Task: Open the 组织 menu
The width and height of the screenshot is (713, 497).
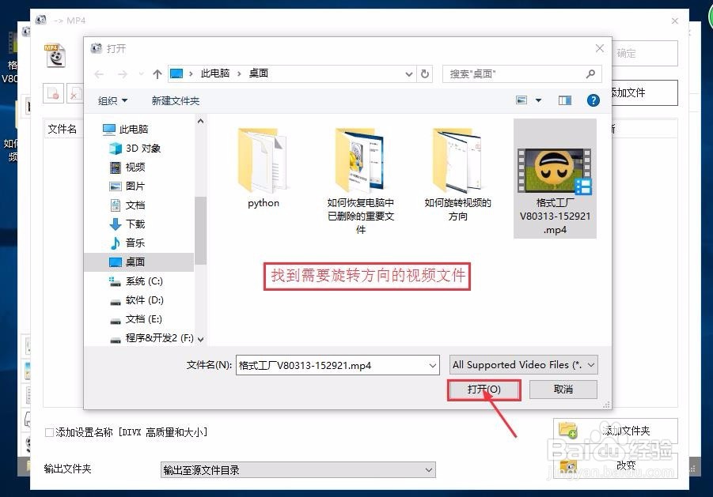Action: point(111,100)
